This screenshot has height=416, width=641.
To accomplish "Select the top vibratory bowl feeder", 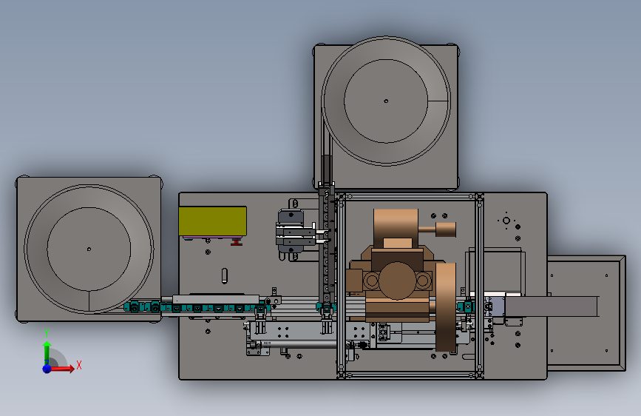I will pos(386,101).
